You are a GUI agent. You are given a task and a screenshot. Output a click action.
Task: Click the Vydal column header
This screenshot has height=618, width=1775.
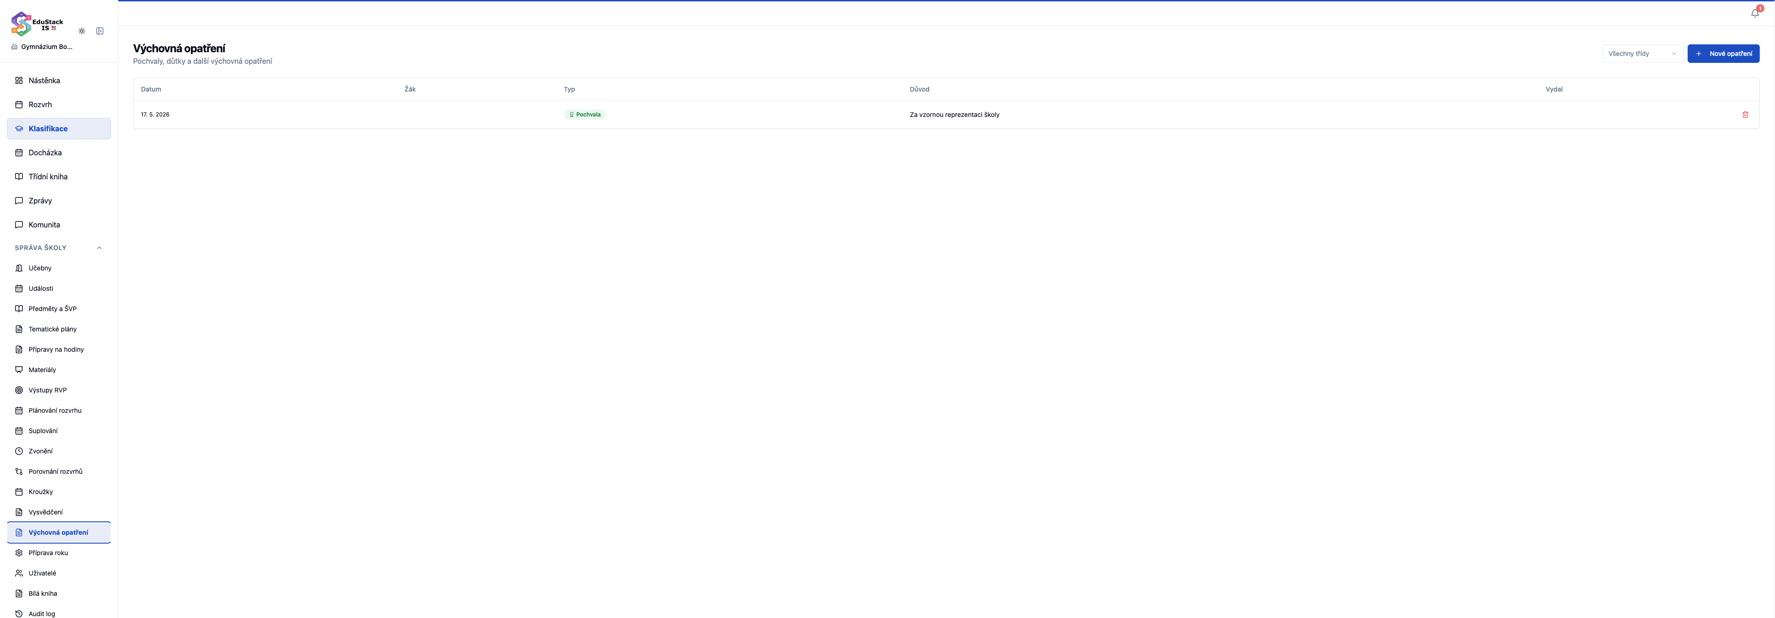(x=1554, y=90)
